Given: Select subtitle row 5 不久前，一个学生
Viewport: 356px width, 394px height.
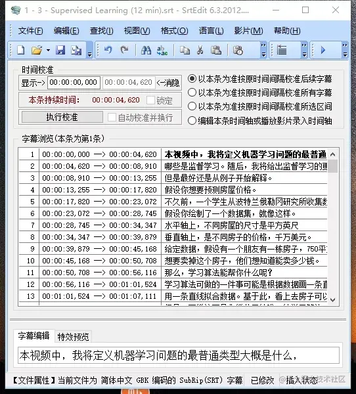Looking at the screenshot, I should (173, 202).
